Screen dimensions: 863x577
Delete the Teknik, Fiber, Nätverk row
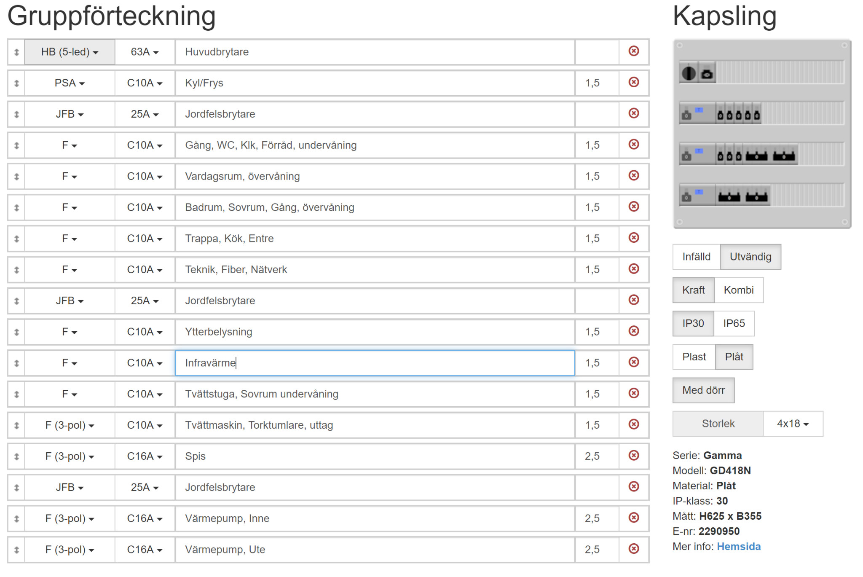point(633,268)
